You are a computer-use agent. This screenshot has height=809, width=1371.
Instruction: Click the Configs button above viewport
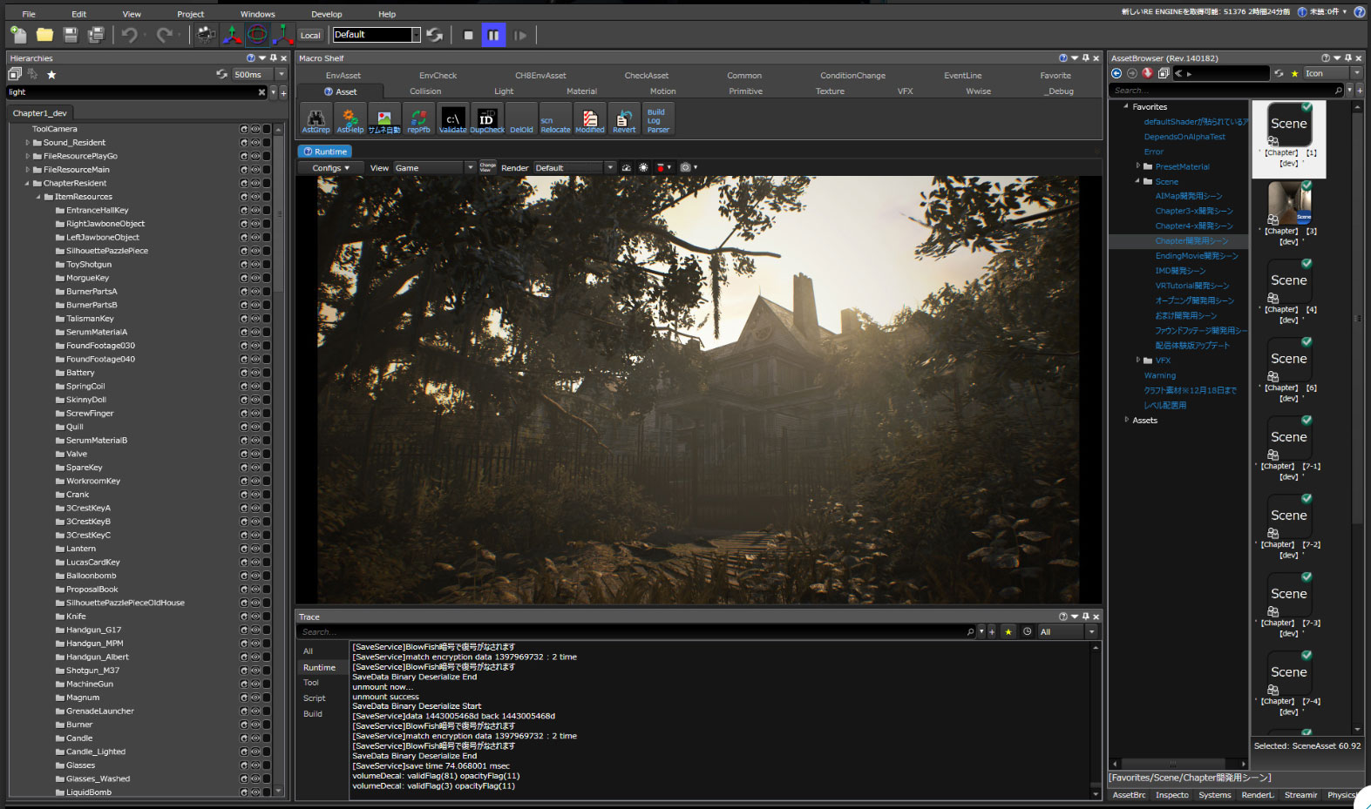click(330, 168)
